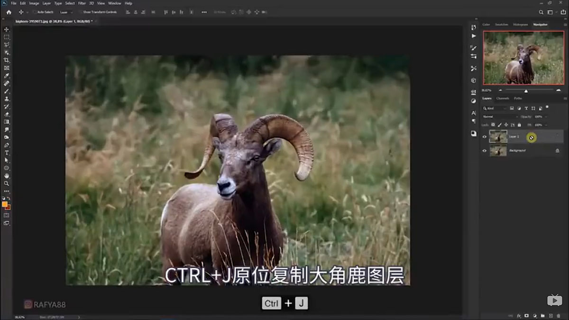Select the Zoom tool
Viewport: 569px width, 320px height.
click(6, 182)
